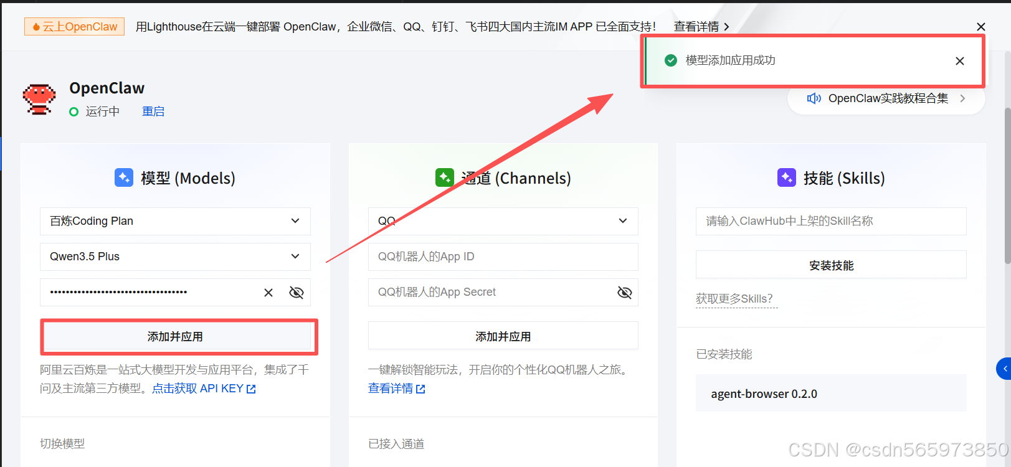Click the 安装技能 button
The width and height of the screenshot is (1011, 467).
831,265
